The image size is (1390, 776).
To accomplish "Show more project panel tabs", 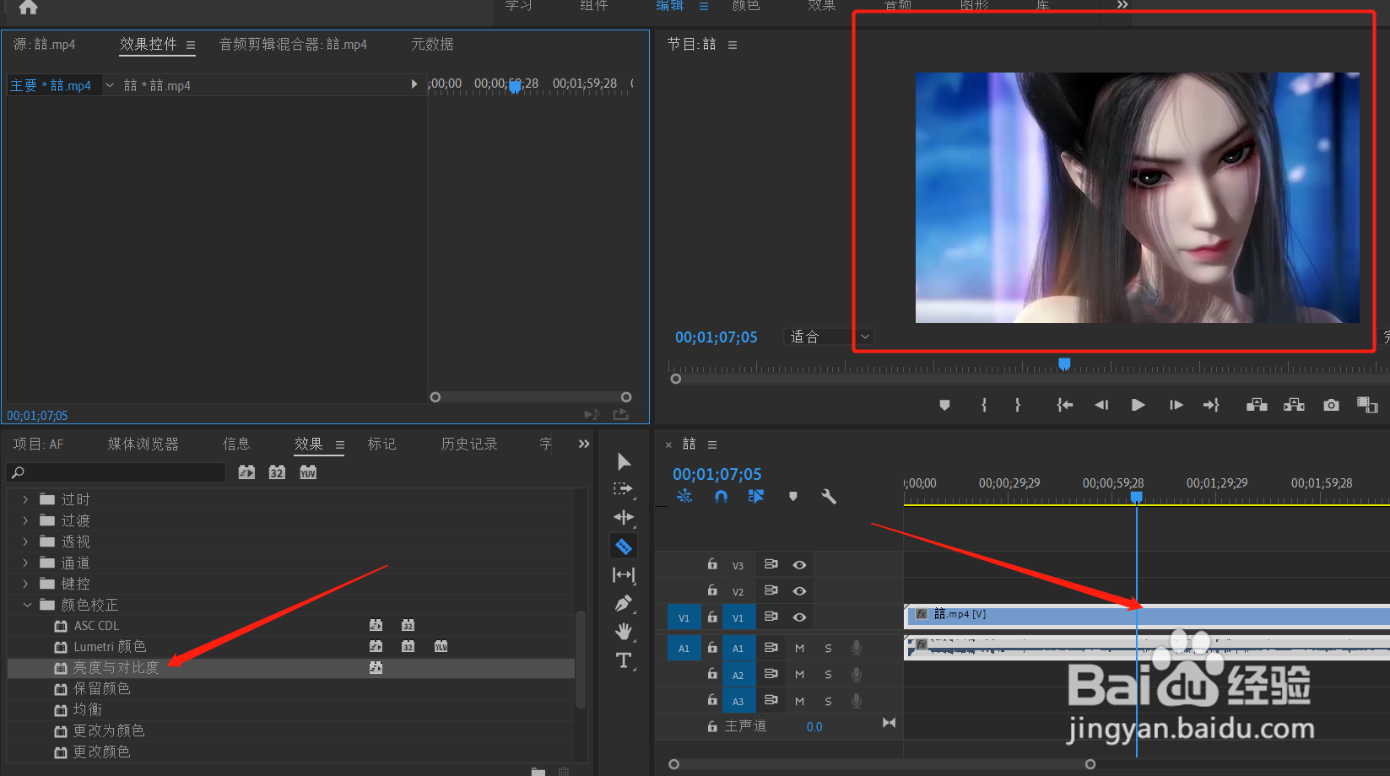I will (584, 444).
